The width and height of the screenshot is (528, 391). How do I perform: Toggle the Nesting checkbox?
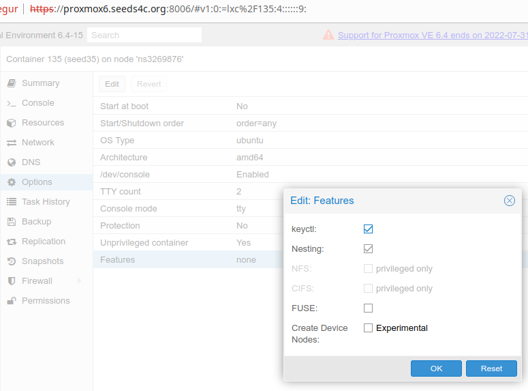click(x=369, y=249)
